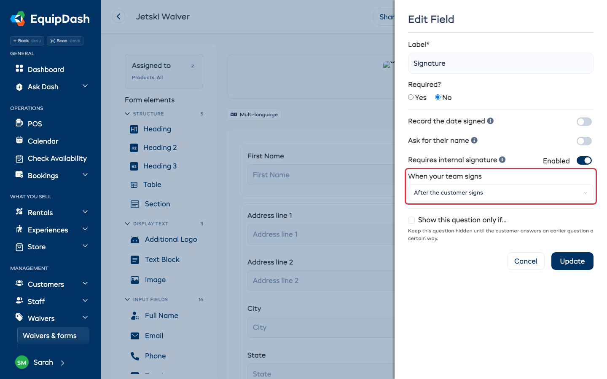The width and height of the screenshot is (607, 379).
Task: Go back using the arrow beside Jetski Waiver
Action: coord(118,16)
